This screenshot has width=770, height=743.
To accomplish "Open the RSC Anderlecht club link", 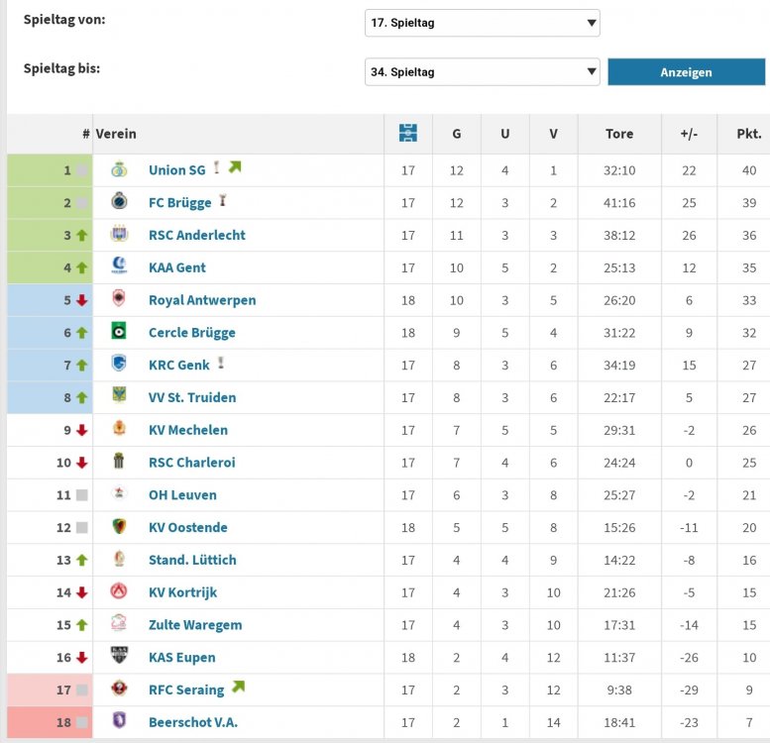I will pos(197,235).
